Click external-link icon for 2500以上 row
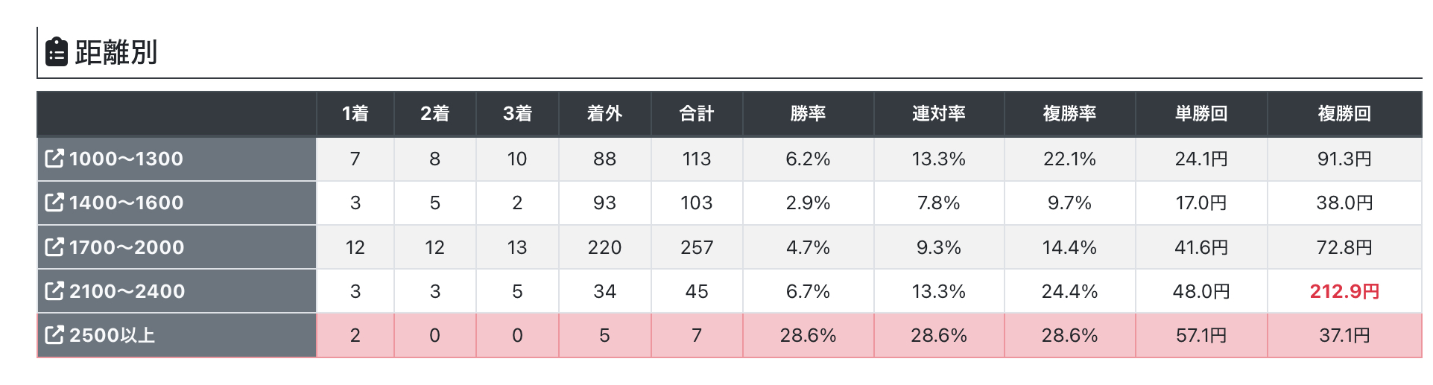The width and height of the screenshot is (1433, 385). pyautogui.click(x=54, y=334)
